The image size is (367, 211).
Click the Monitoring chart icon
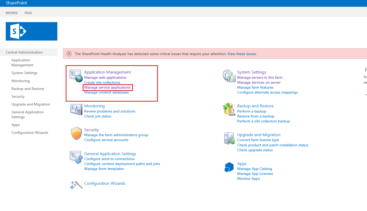[76, 109]
